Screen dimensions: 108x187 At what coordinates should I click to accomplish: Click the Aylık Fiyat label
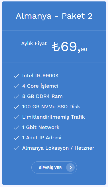(34, 44)
